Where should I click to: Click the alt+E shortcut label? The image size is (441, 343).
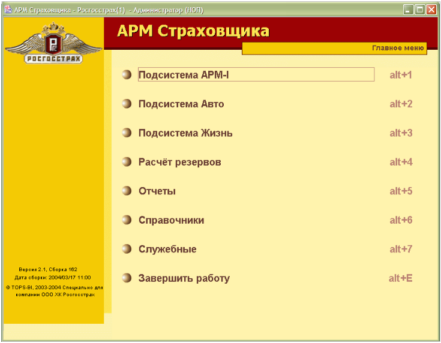[401, 278]
